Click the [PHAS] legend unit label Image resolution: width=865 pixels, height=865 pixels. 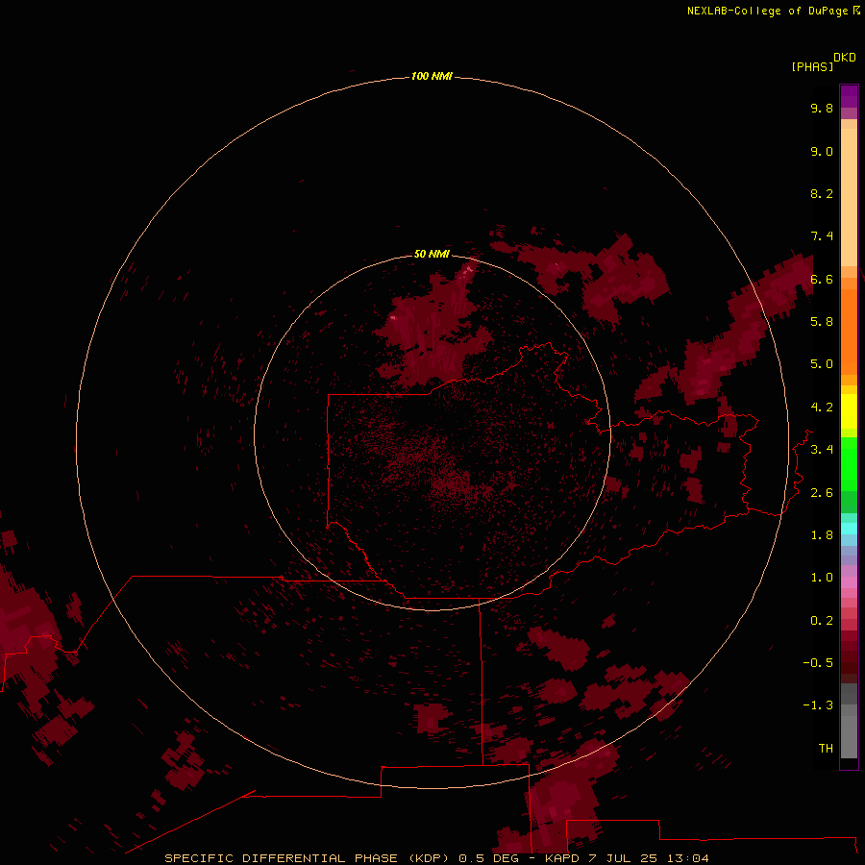point(812,66)
